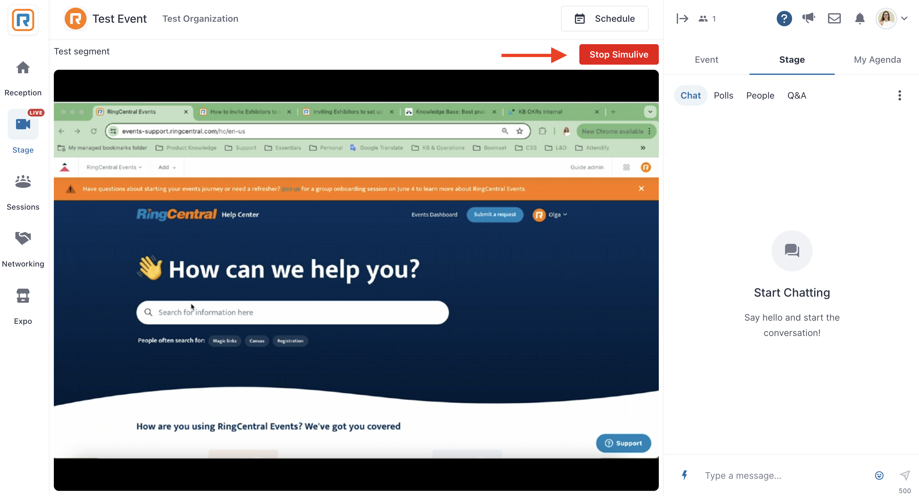Open chat options three-dot menu

point(899,95)
